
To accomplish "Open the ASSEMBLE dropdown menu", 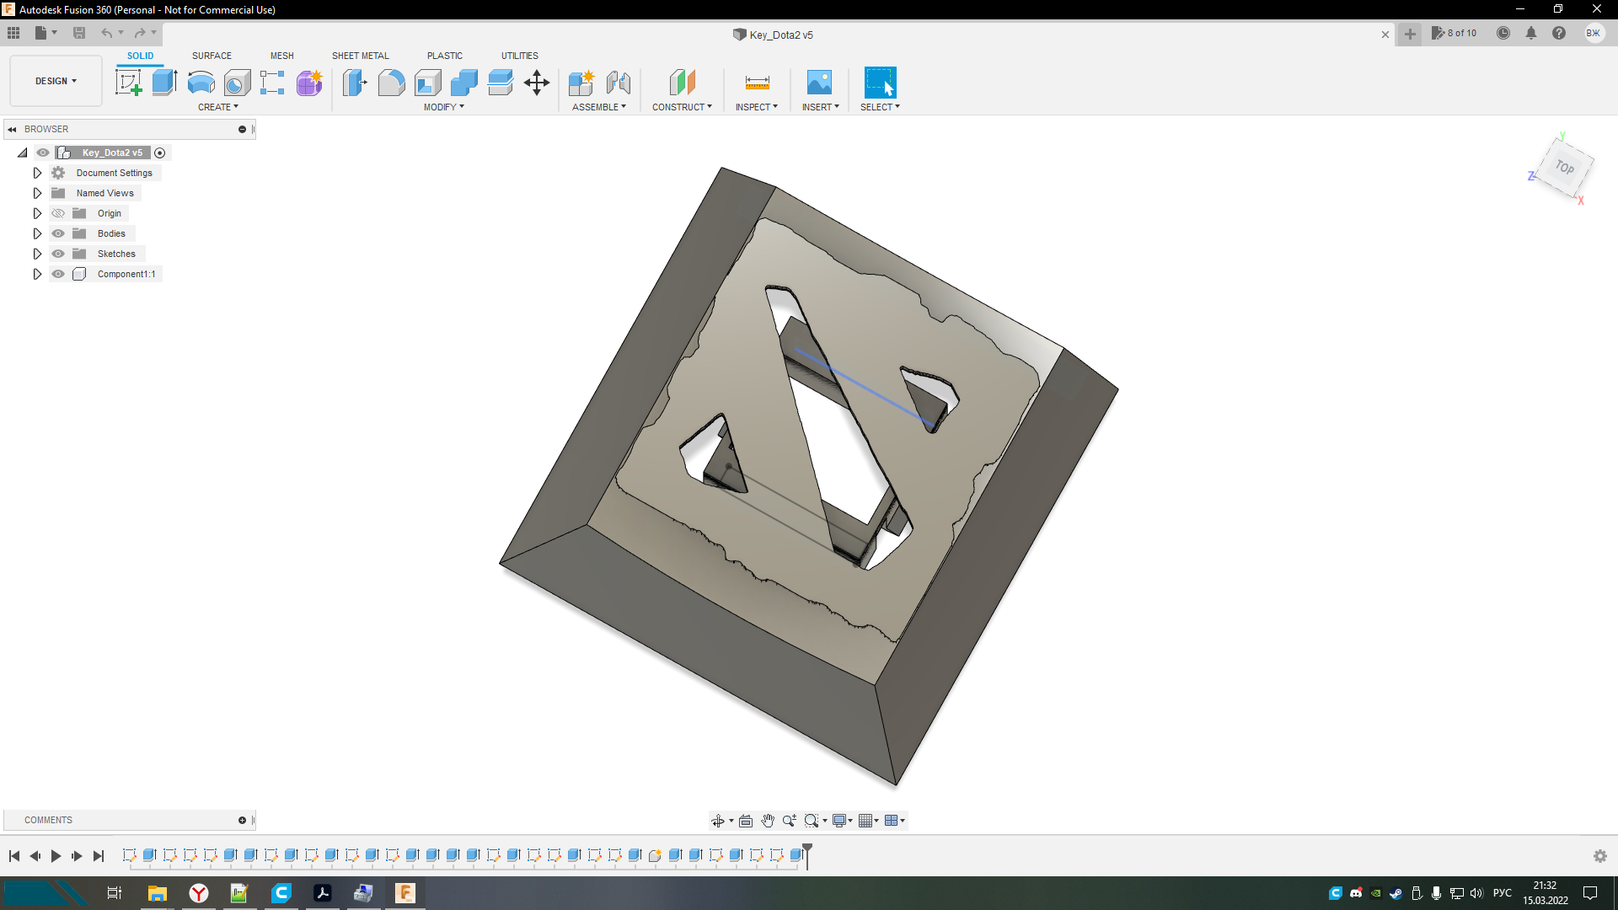I will (x=599, y=107).
